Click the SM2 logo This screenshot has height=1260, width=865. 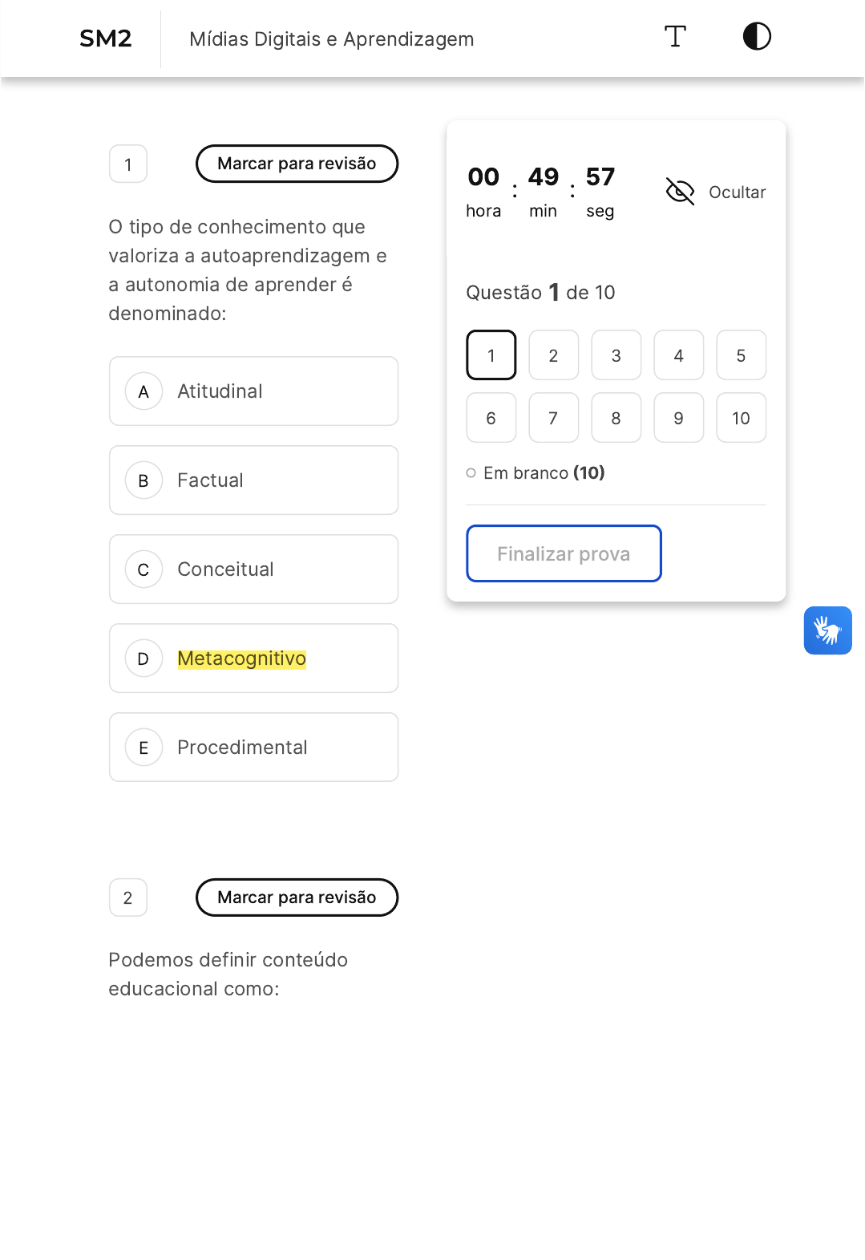[x=105, y=38]
